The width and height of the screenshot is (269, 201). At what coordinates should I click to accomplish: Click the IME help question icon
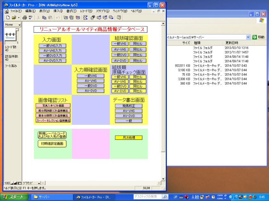[213, 197]
